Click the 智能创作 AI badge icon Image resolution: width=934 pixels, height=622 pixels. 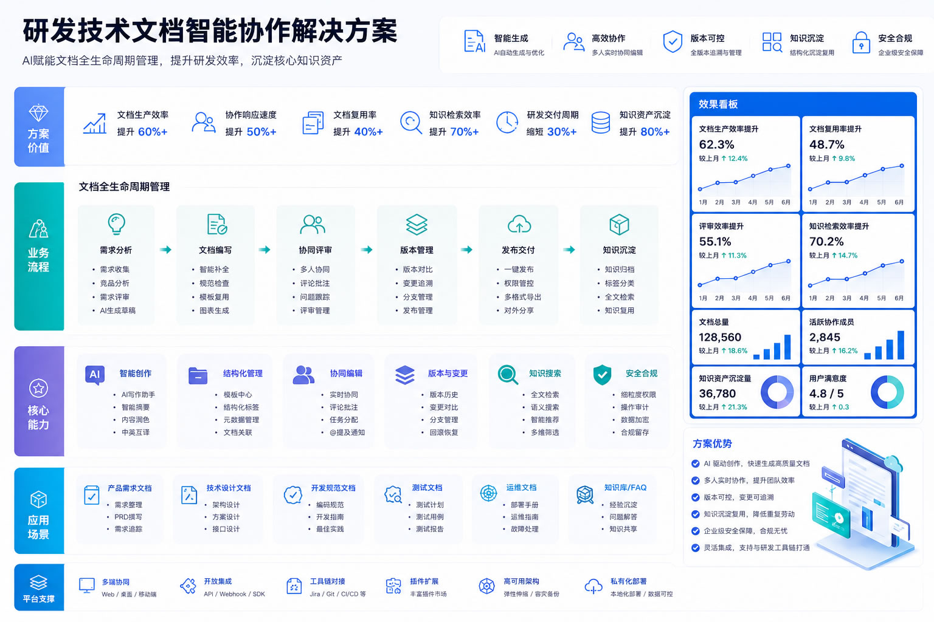tap(95, 375)
